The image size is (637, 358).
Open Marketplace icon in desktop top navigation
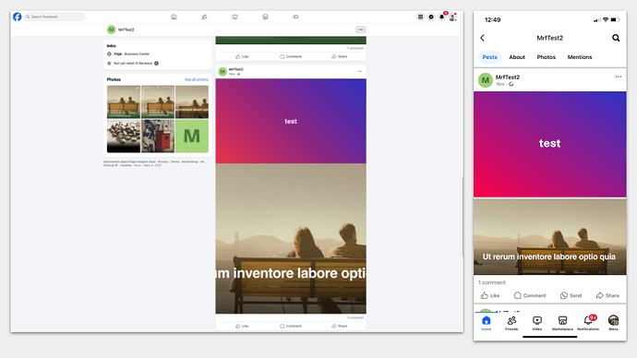click(x=265, y=17)
